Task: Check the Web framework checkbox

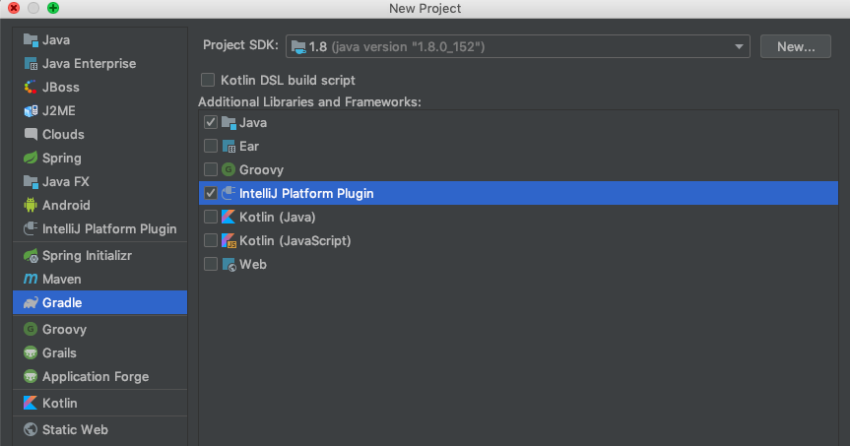Action: 210,265
